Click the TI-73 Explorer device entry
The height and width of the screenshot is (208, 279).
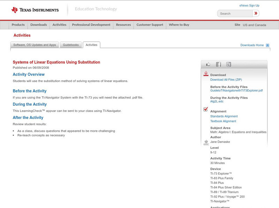click(x=221, y=174)
